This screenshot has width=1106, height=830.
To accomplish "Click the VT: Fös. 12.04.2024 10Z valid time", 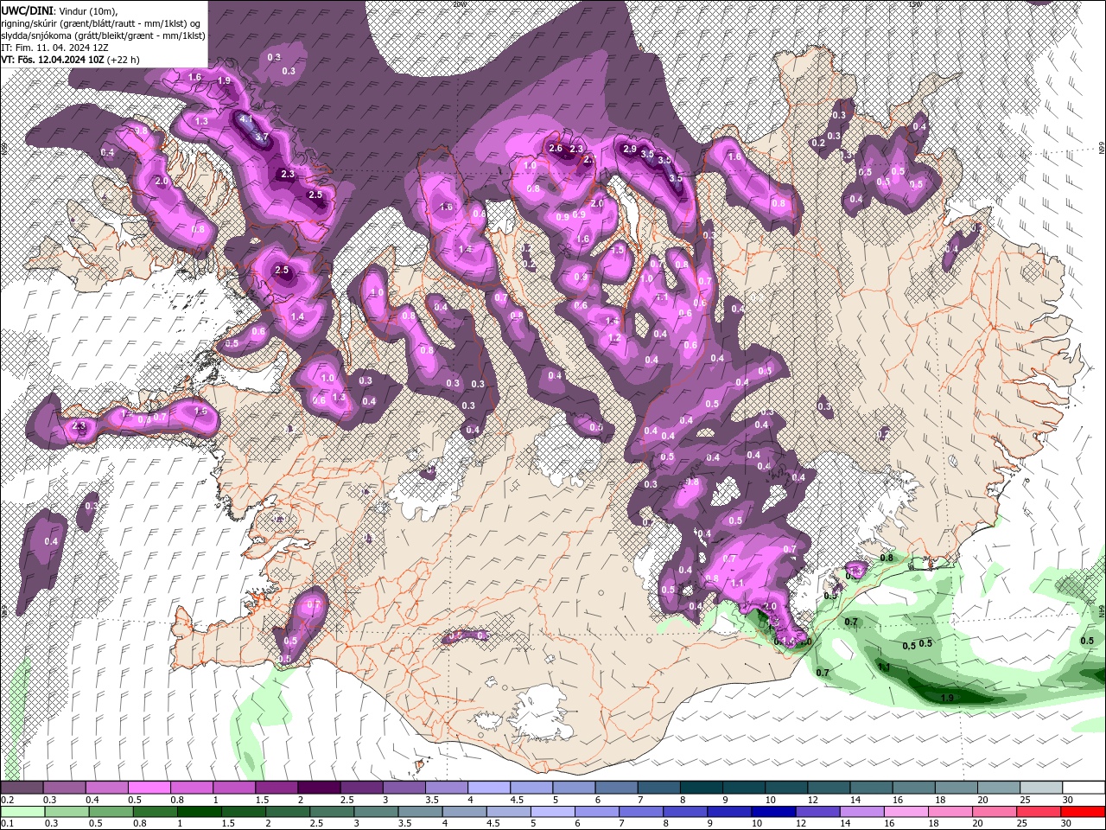I will 53,60.
